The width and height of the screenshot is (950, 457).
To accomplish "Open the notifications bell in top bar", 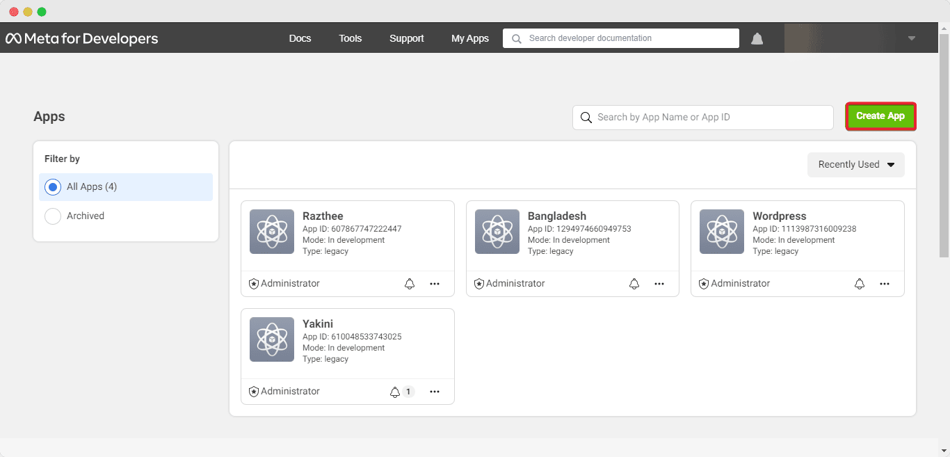I will [757, 39].
